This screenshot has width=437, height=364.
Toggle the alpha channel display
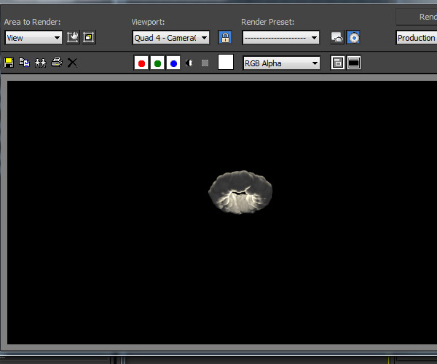[x=189, y=63]
